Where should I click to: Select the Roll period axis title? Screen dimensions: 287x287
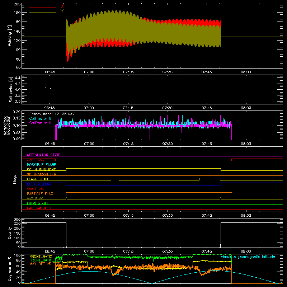pos(11,89)
